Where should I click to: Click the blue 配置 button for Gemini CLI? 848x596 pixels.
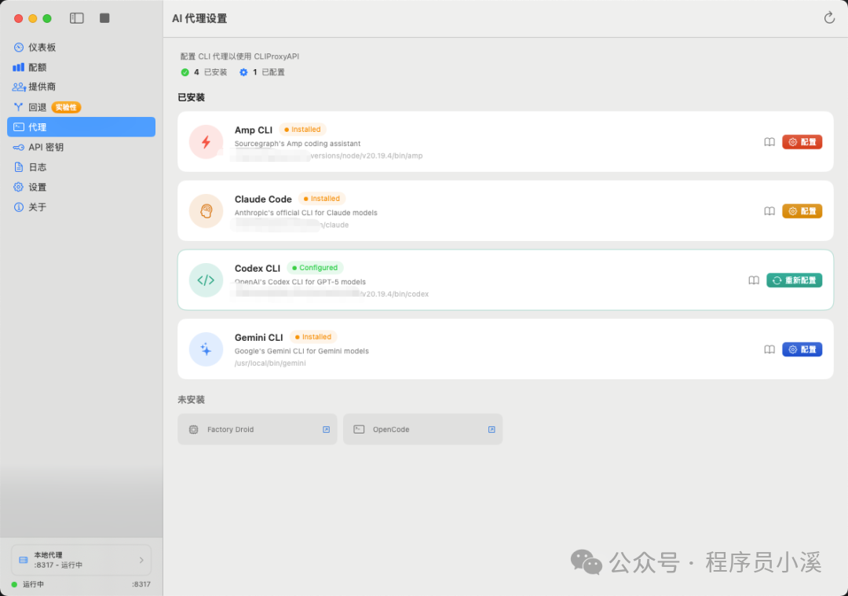coord(802,349)
